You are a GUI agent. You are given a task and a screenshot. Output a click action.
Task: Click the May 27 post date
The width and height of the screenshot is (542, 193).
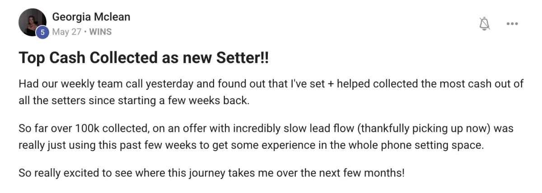coord(67,32)
